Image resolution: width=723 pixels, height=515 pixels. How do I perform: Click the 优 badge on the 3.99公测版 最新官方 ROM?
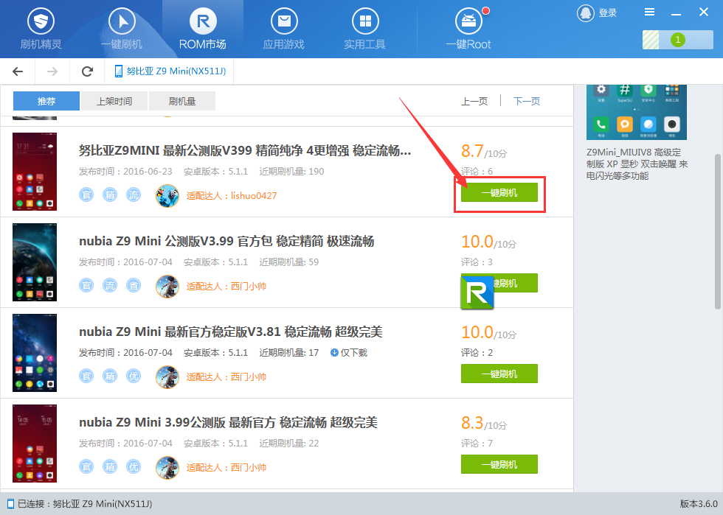(x=134, y=467)
